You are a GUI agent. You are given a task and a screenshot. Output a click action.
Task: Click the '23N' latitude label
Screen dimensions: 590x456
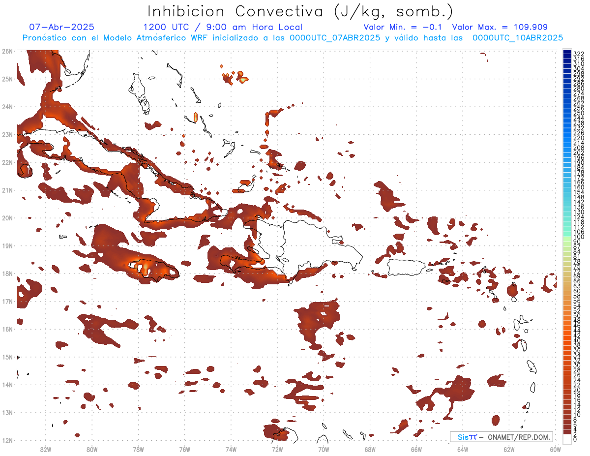pos(7,134)
